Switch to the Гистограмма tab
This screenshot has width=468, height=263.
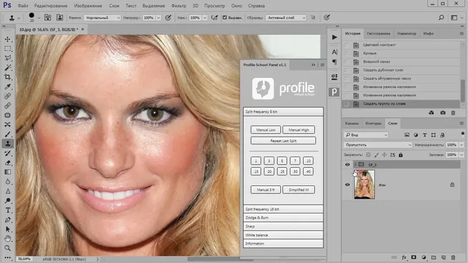pos(378,34)
